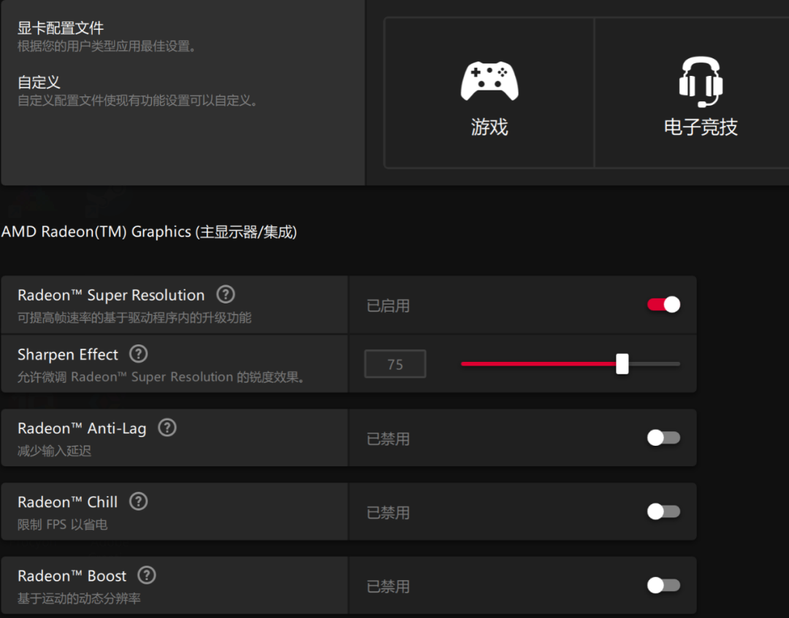Click the headset esports icon
This screenshot has height=618, width=789.
point(701,82)
